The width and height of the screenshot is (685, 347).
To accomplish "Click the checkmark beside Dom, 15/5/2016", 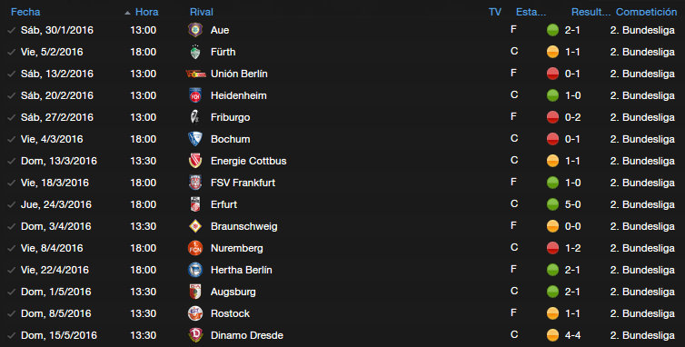I will point(12,335).
